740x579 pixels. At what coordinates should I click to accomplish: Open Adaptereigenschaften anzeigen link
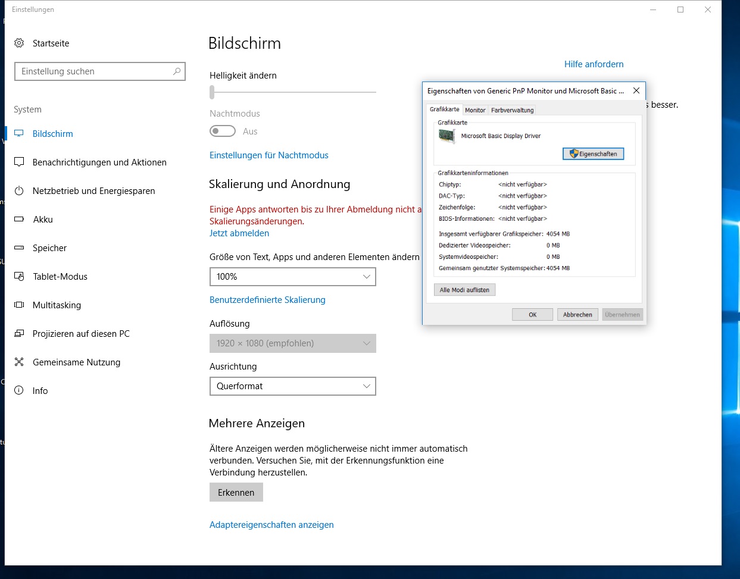(271, 525)
